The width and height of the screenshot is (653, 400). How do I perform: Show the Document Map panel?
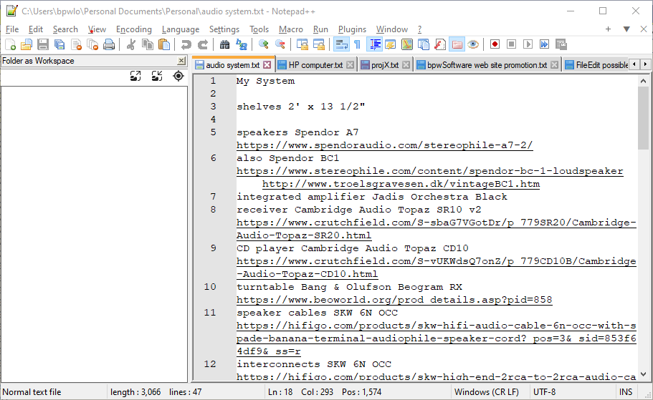tap(407, 44)
